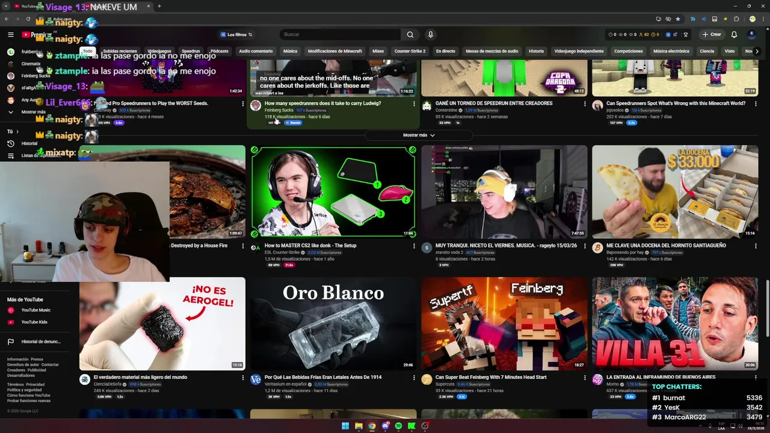Click the trophy icon in extension bar
The width and height of the screenshot is (770, 433).
click(x=686, y=35)
